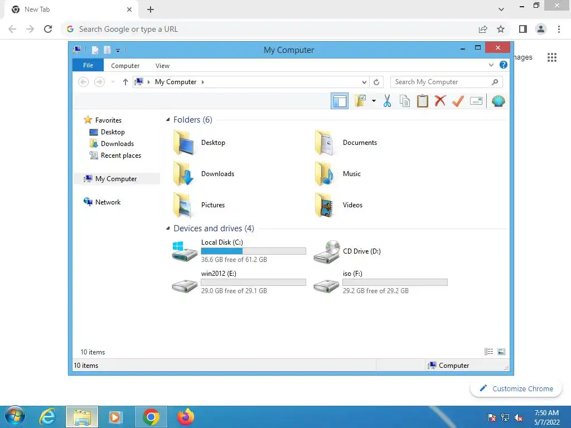Click the Paste clipboard icon

coord(423,101)
